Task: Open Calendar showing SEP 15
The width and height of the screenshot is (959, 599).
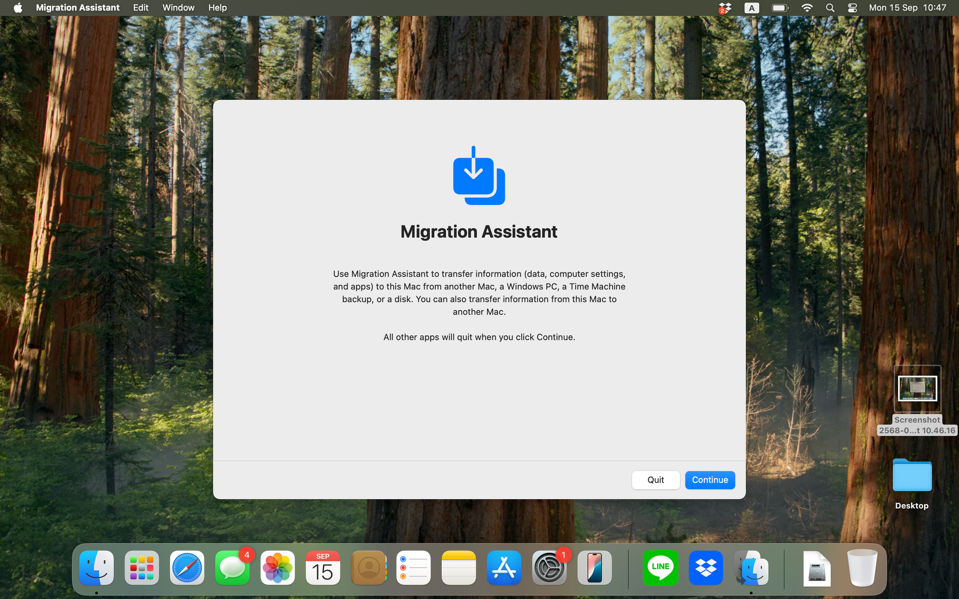Action: point(323,568)
